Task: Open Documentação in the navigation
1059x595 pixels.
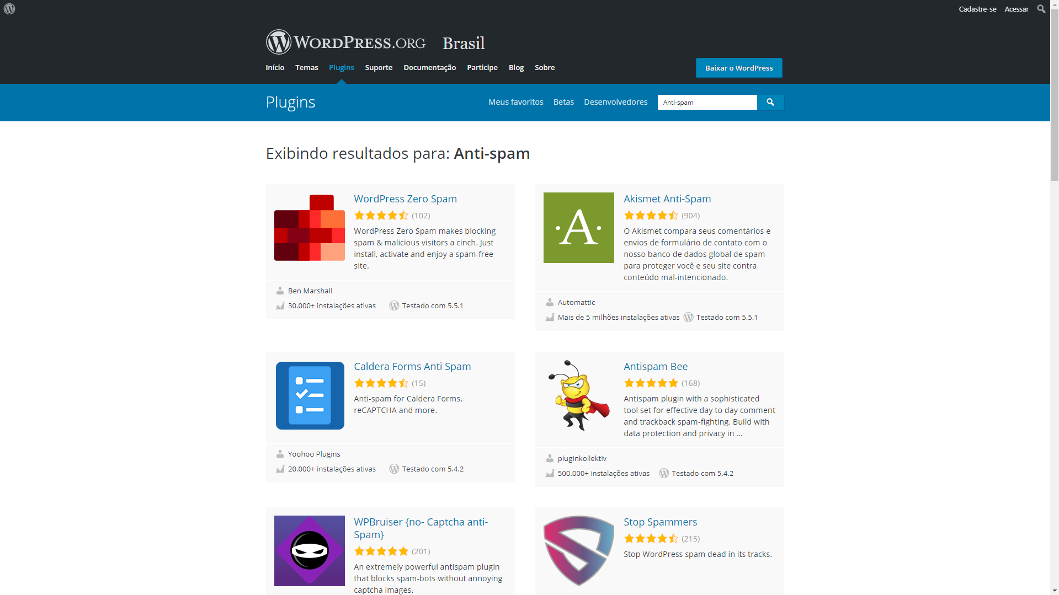Action: pyautogui.click(x=430, y=67)
